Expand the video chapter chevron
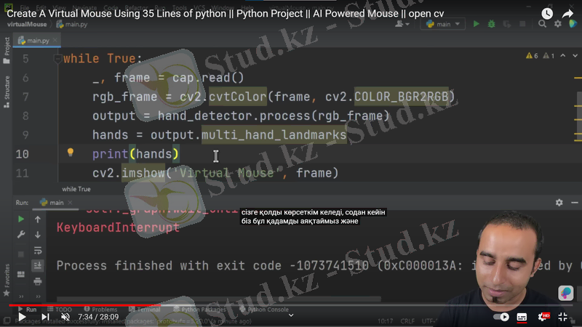 click(x=291, y=315)
